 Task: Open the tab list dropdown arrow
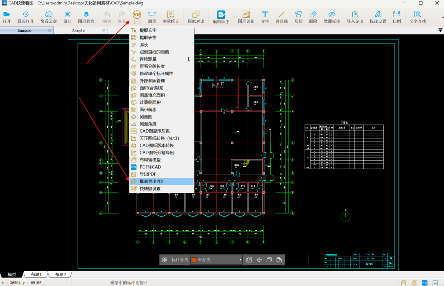click(x=440, y=30)
